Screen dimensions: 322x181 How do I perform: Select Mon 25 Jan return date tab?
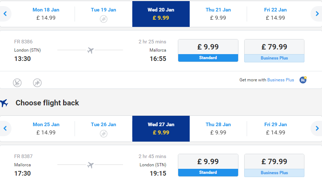click(46, 128)
